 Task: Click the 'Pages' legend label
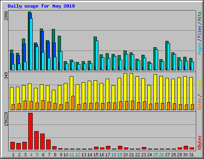199,48
